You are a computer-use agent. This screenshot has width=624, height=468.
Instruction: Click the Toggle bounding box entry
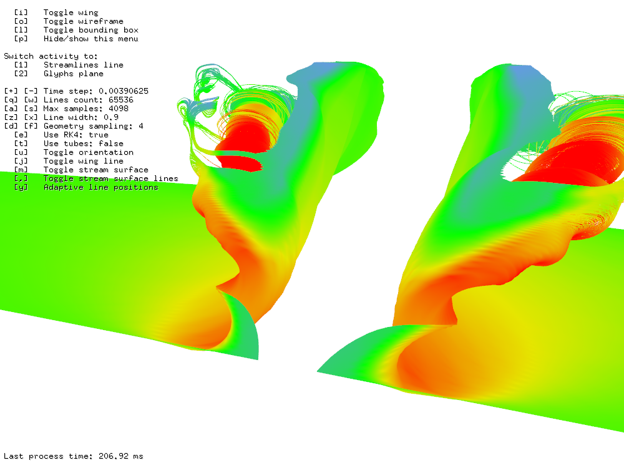[x=90, y=30]
